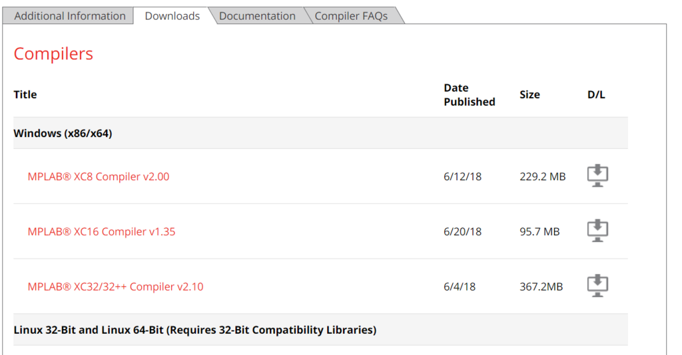Image resolution: width=682 pixels, height=355 pixels.
Task: Click the 6/12/18 publish date cell
Action: [462, 177]
